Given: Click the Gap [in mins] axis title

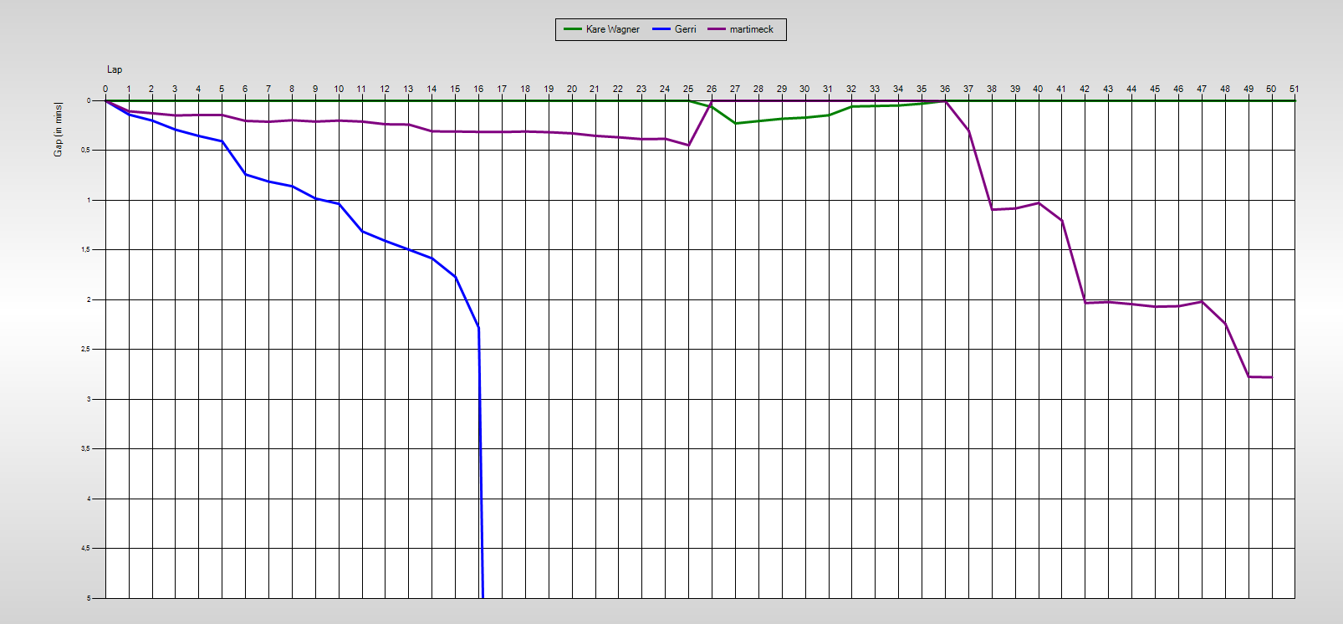Looking at the screenshot, I should coord(58,129).
